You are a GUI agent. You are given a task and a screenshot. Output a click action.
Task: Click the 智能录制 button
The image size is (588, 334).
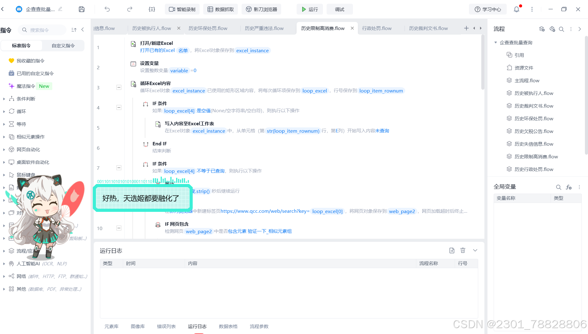tap(182, 9)
